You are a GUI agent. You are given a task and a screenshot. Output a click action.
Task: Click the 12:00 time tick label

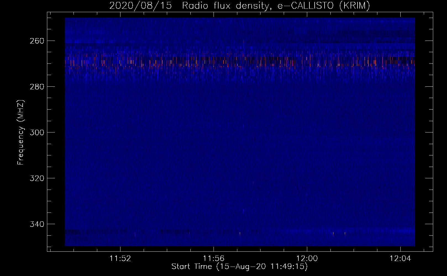[x=307, y=259]
